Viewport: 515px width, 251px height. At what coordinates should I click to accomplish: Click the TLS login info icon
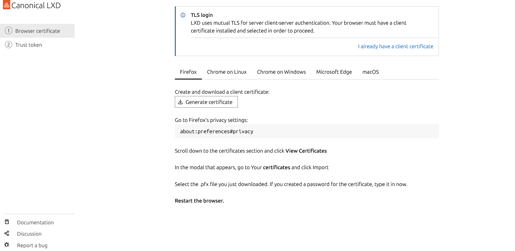pyautogui.click(x=183, y=15)
